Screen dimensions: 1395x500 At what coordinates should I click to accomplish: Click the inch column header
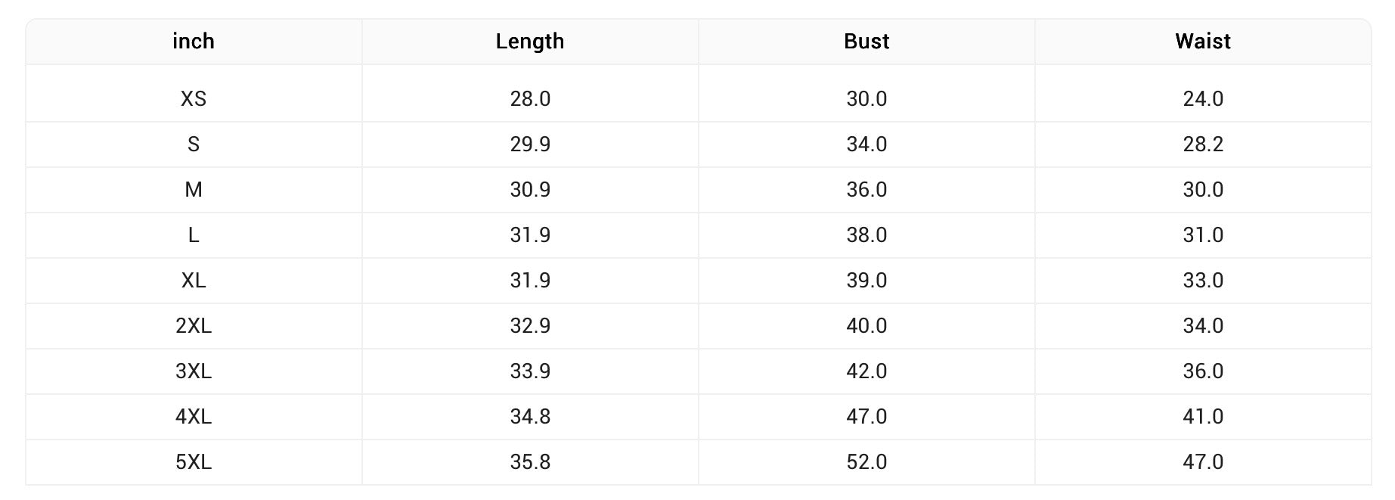[194, 42]
